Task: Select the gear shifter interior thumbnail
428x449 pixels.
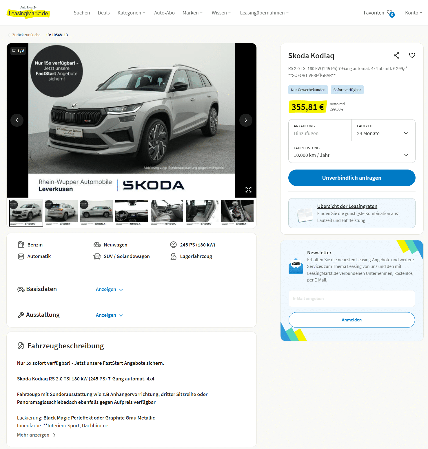Action: coord(237,213)
